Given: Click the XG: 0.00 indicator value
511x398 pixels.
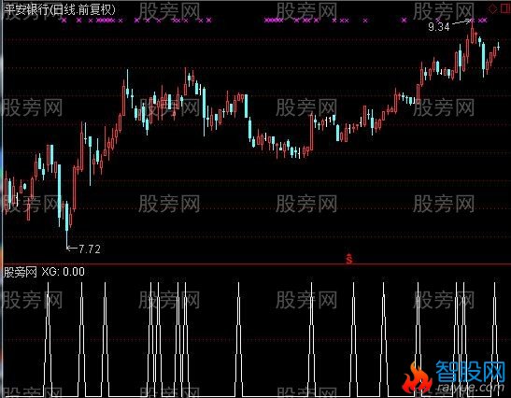Looking at the screenshot, I should [64, 272].
